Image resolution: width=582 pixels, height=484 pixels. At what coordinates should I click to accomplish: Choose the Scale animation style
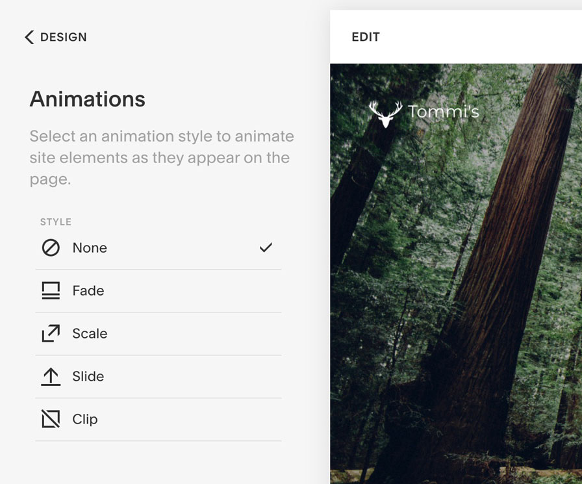158,334
